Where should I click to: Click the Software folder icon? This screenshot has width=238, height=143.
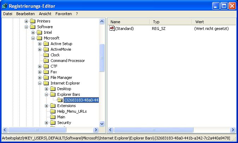[32, 27]
